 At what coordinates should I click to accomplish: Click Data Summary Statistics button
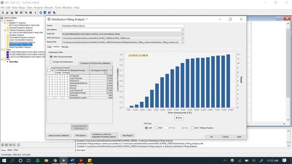[59, 136]
